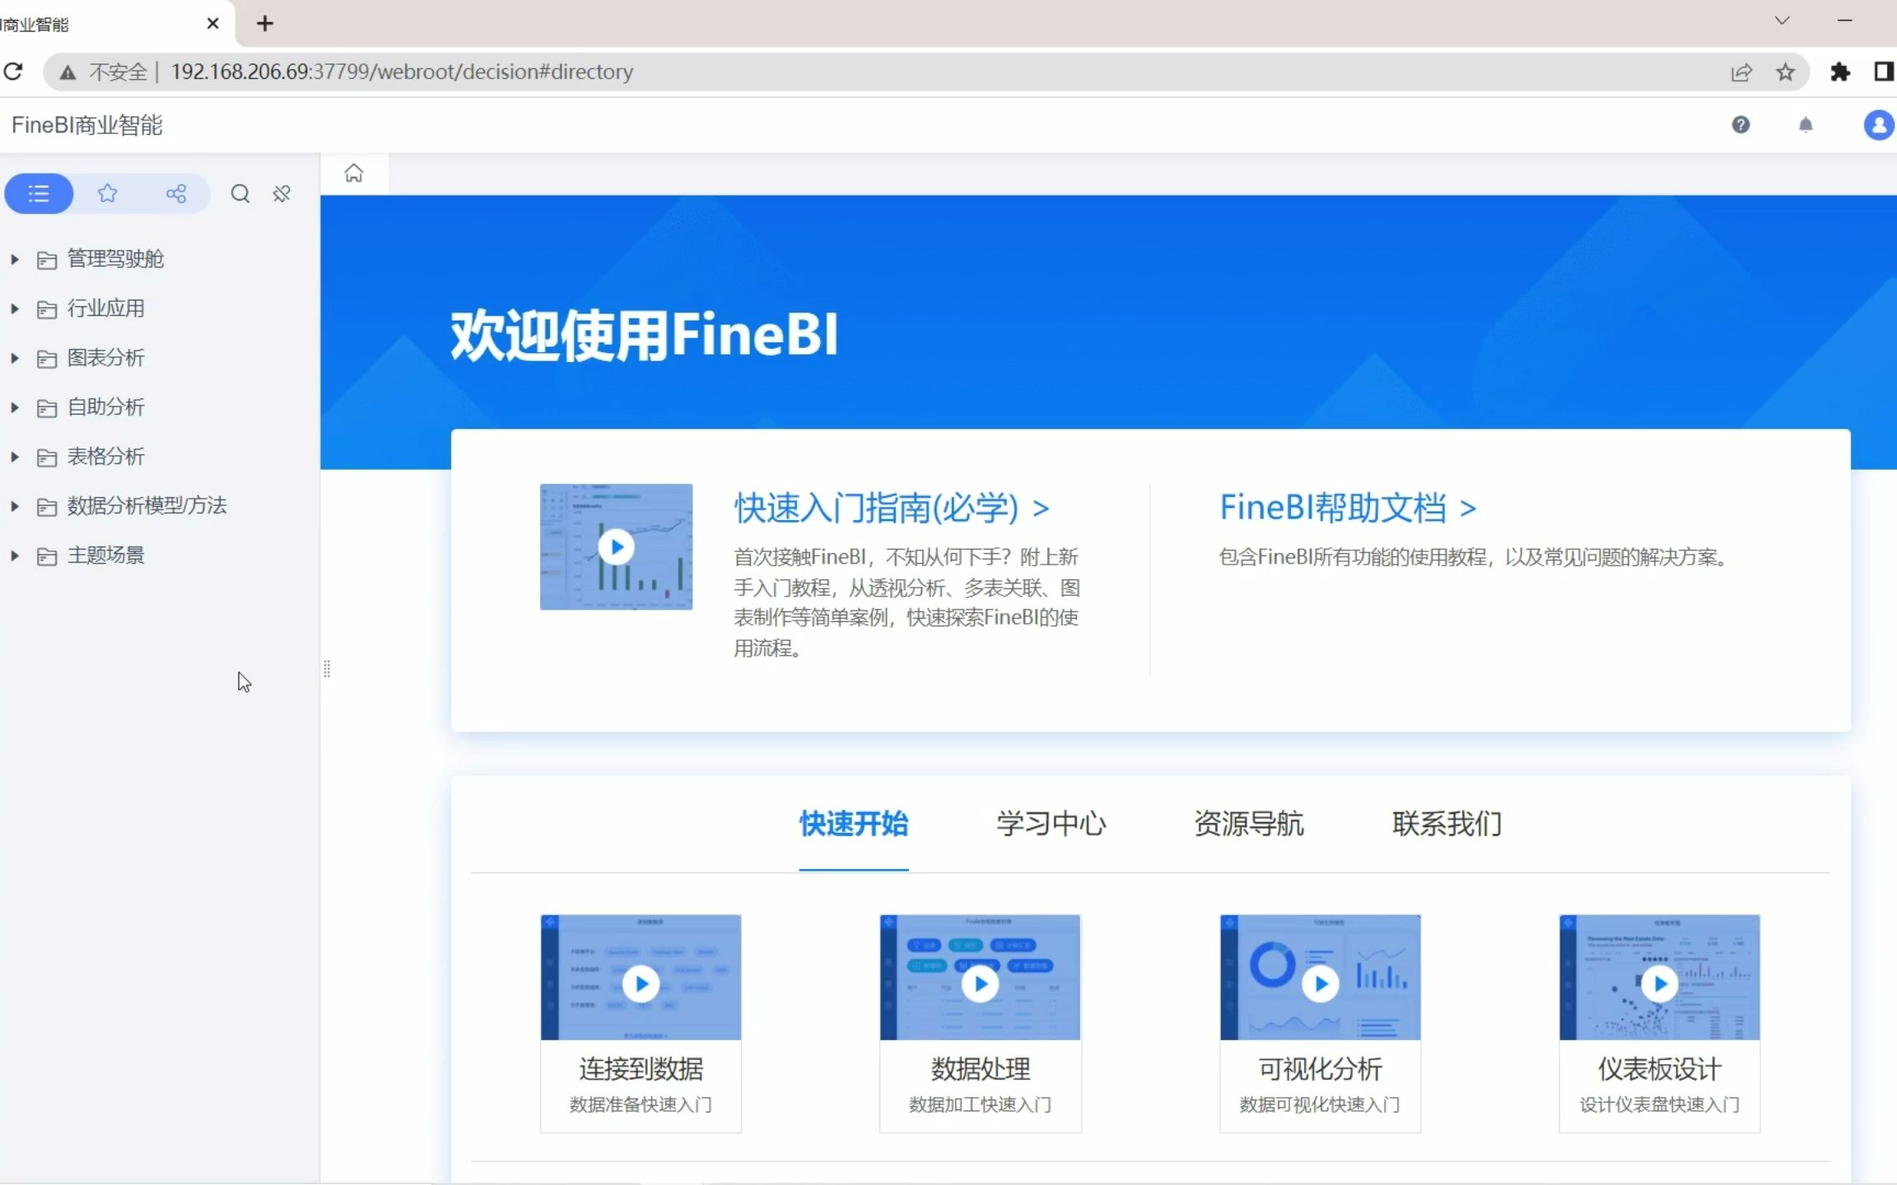Screen dimensions: 1897x1185
Task: Click the FineBI商业智能 header title
Action: click(x=87, y=125)
